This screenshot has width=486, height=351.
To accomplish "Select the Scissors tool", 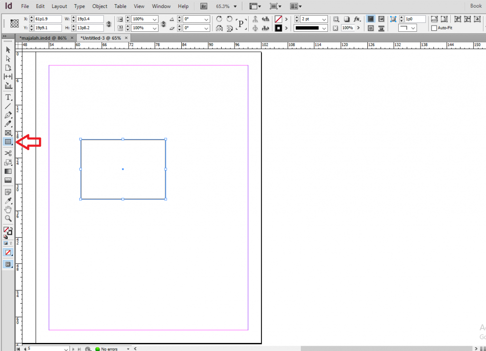I will tap(8, 153).
